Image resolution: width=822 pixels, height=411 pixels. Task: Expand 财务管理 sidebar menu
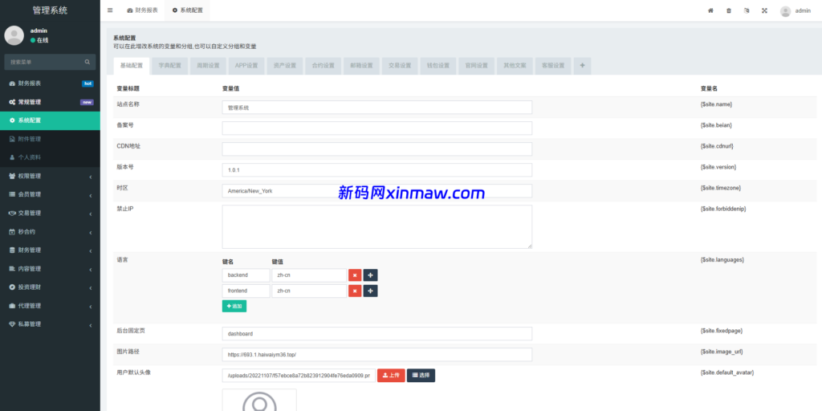click(50, 250)
